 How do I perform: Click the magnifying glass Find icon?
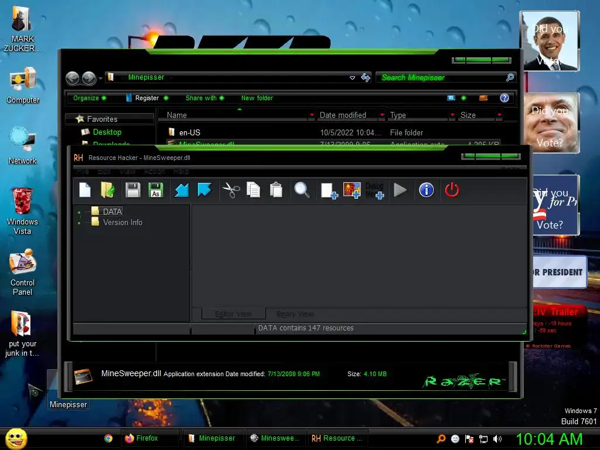302,190
